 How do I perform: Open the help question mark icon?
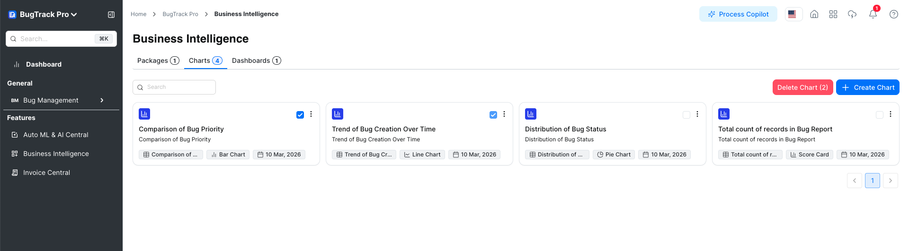point(893,14)
